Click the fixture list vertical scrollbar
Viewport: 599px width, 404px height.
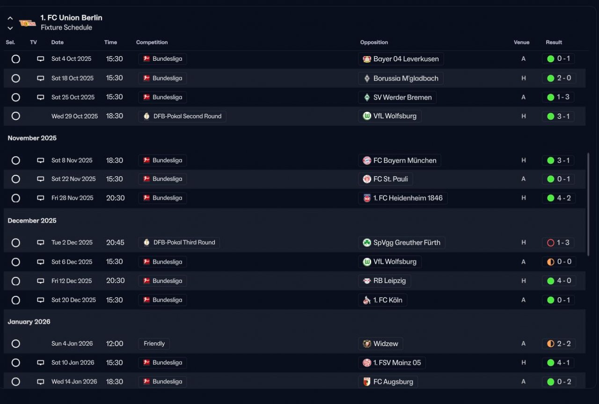point(588,203)
